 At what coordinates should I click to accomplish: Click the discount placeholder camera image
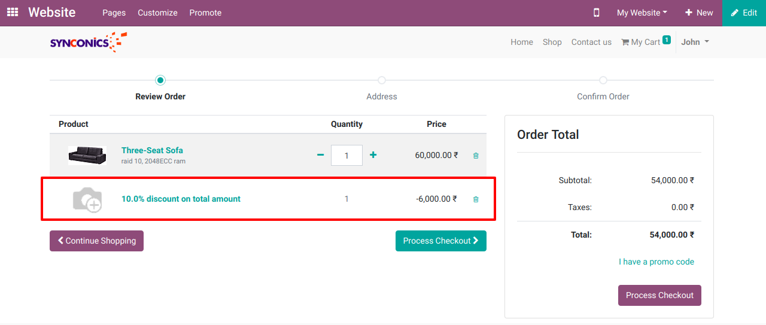(87, 199)
